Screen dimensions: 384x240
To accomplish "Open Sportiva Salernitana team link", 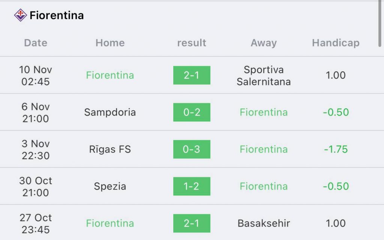I will point(264,76).
